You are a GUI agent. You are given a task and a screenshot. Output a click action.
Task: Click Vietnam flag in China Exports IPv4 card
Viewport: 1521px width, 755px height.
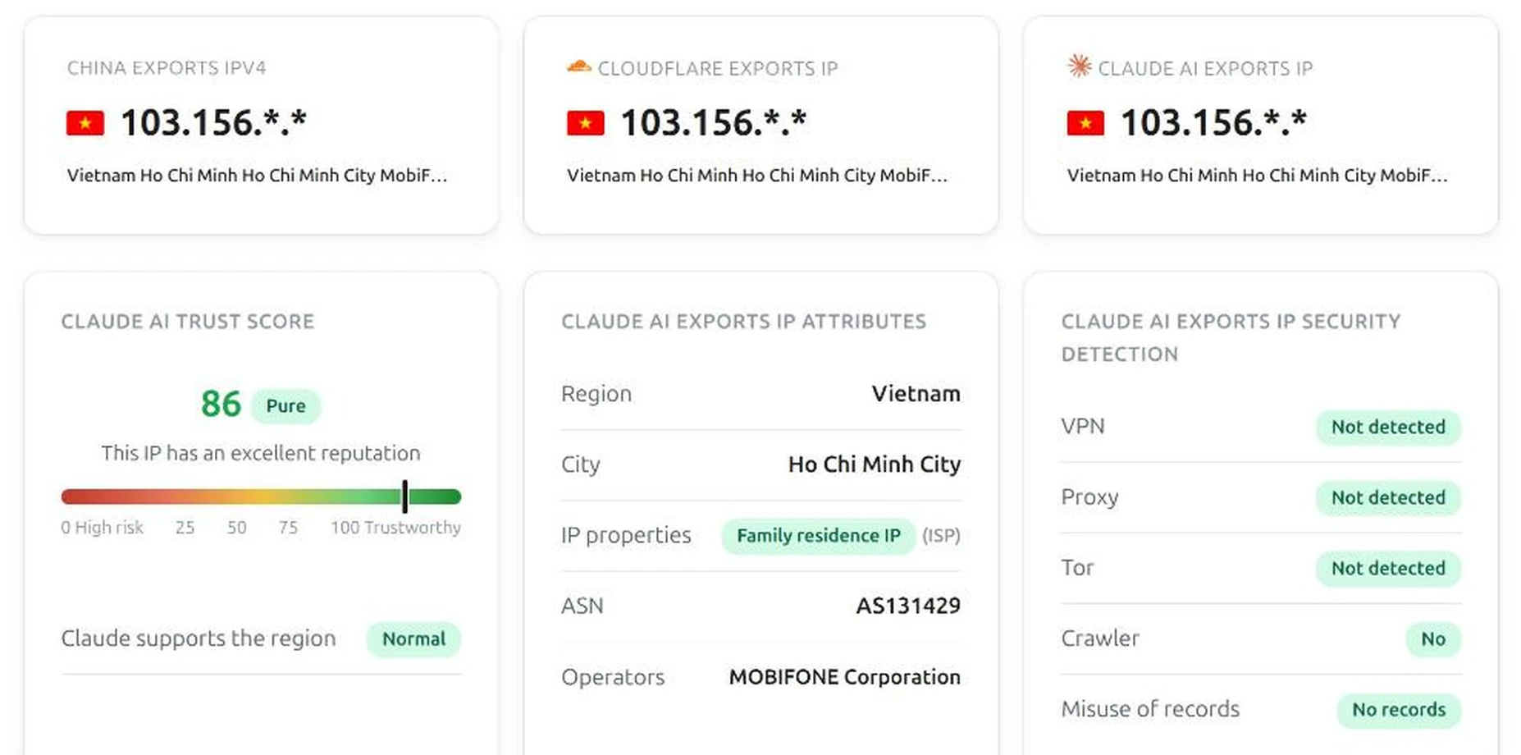[85, 123]
